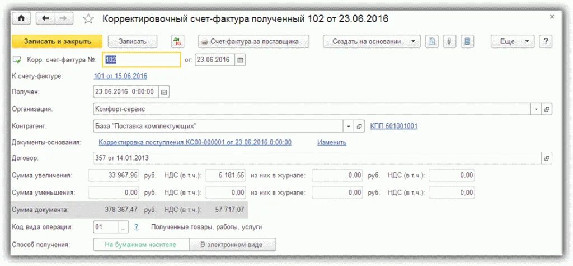Expand Контрагент dropdown list
This screenshot has height=266, width=573.
coord(349,127)
